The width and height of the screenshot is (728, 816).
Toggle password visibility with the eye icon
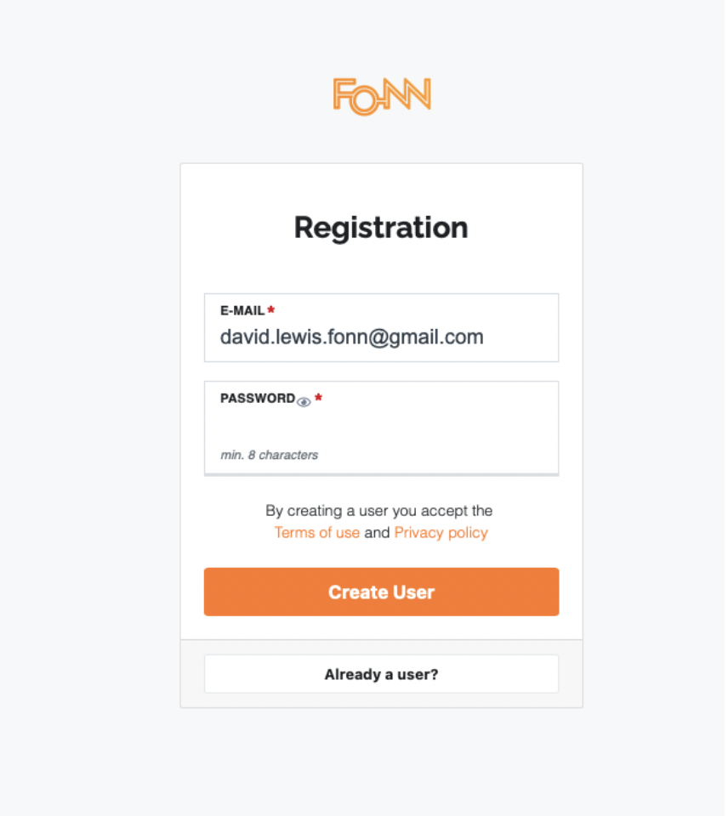pyautogui.click(x=304, y=401)
